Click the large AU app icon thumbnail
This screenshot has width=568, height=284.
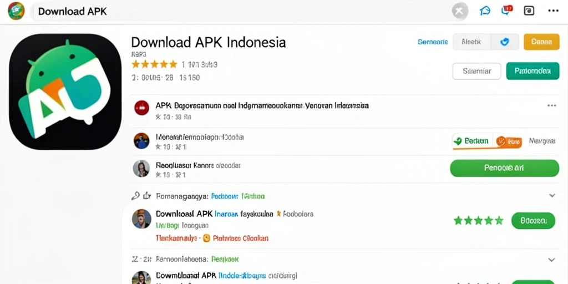tap(65, 92)
